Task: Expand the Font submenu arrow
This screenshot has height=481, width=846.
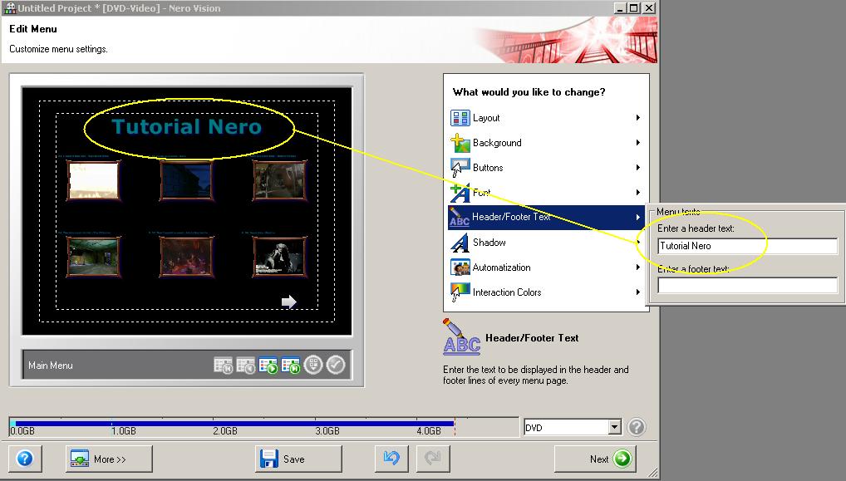Action: coord(637,193)
